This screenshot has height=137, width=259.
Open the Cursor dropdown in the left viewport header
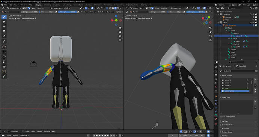click(110, 12)
